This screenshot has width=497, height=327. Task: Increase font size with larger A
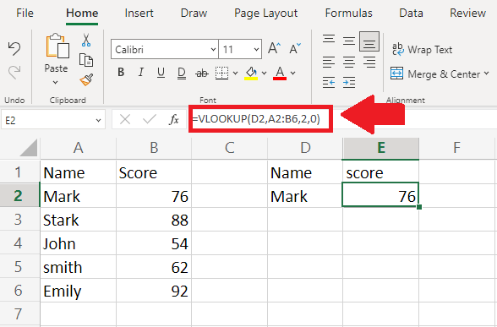coord(274,48)
